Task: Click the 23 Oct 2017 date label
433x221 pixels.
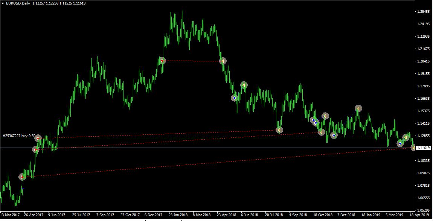Action: pos(130,215)
